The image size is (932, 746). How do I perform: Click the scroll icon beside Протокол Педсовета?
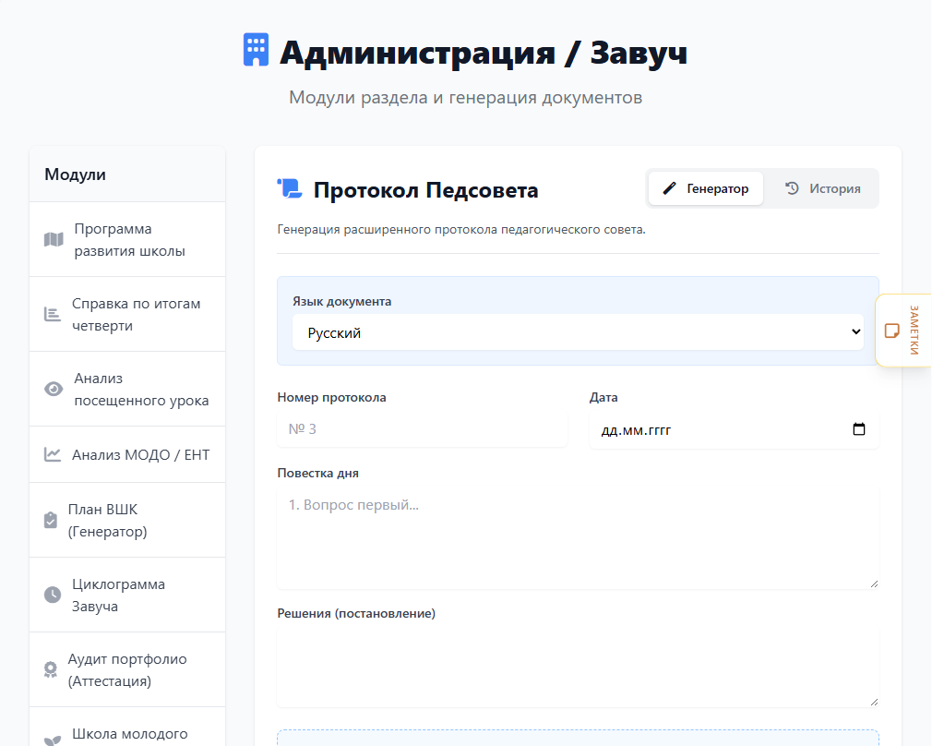tap(290, 188)
